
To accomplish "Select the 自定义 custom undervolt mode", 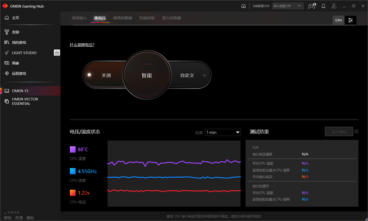I will point(191,75).
